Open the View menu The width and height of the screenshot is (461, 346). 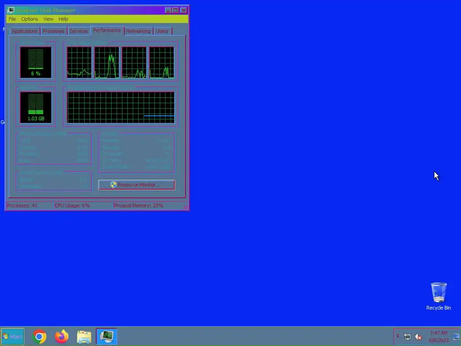tap(48, 19)
